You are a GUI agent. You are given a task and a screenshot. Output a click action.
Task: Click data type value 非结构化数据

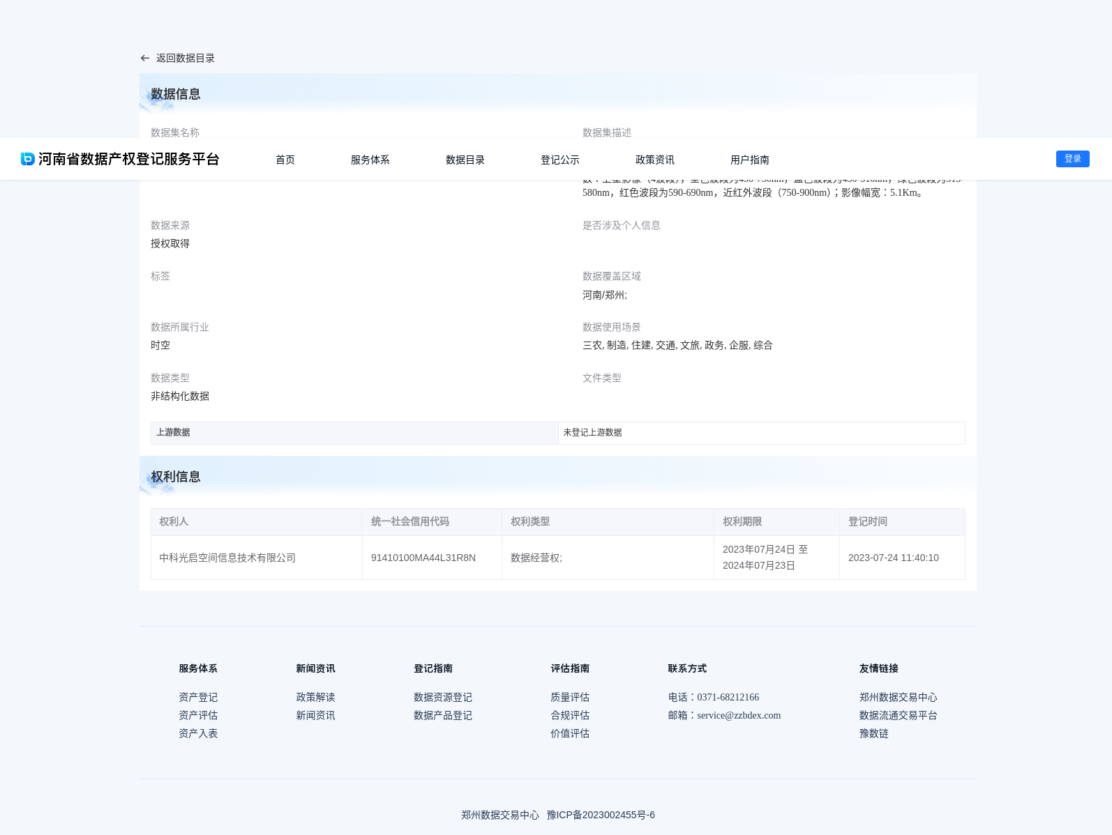pyautogui.click(x=180, y=396)
